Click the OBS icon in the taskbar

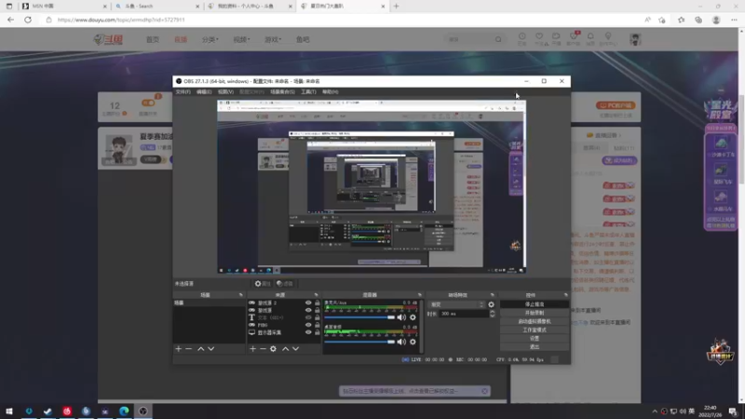(143, 411)
